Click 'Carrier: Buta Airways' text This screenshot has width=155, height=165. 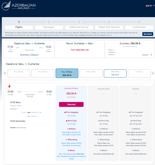(18, 128)
